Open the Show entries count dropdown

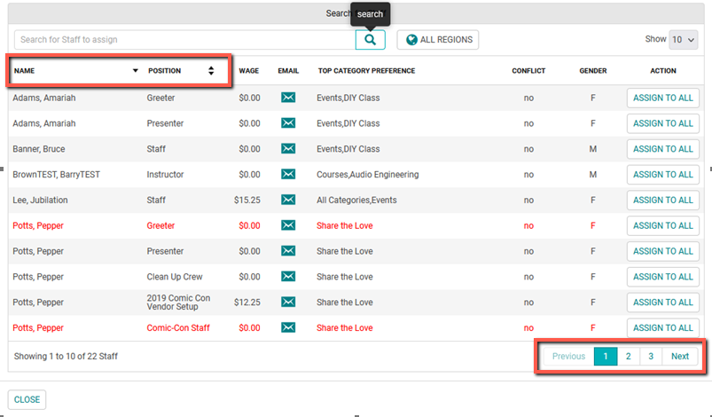(x=683, y=40)
